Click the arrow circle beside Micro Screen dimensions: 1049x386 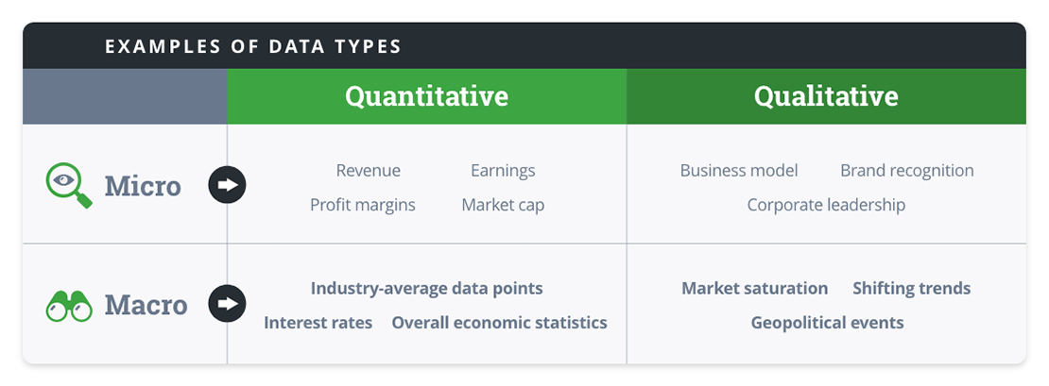pos(228,185)
